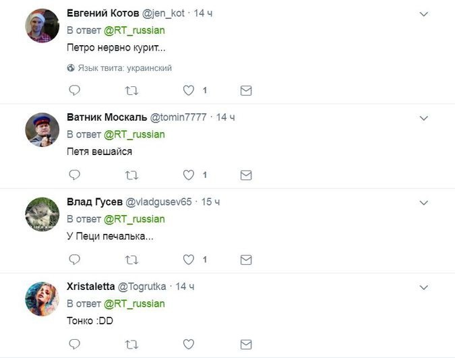The width and height of the screenshot is (455, 358).
Task: Open Влад Гусев's profile name link
Action: coord(94,202)
